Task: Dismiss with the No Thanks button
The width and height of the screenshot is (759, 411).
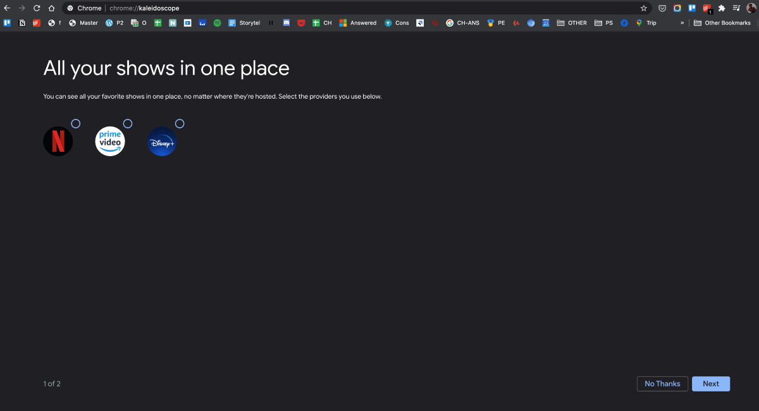Action: [x=662, y=384]
